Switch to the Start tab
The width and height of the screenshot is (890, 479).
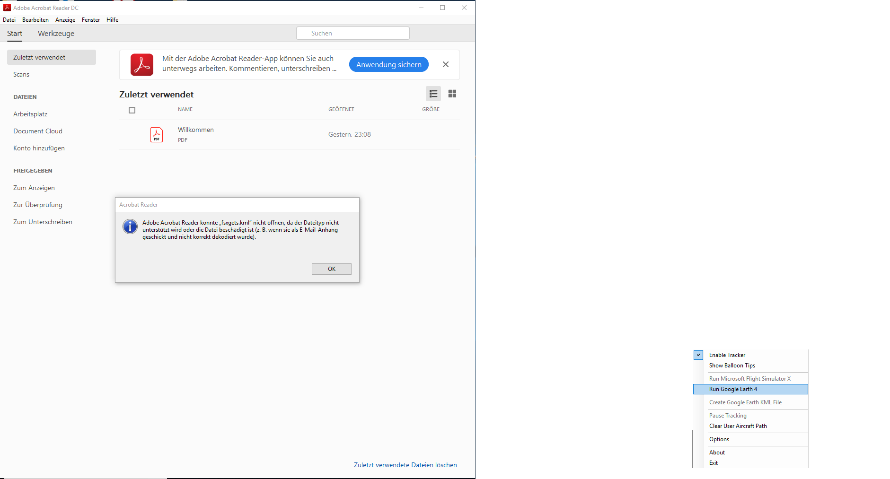[x=15, y=34]
